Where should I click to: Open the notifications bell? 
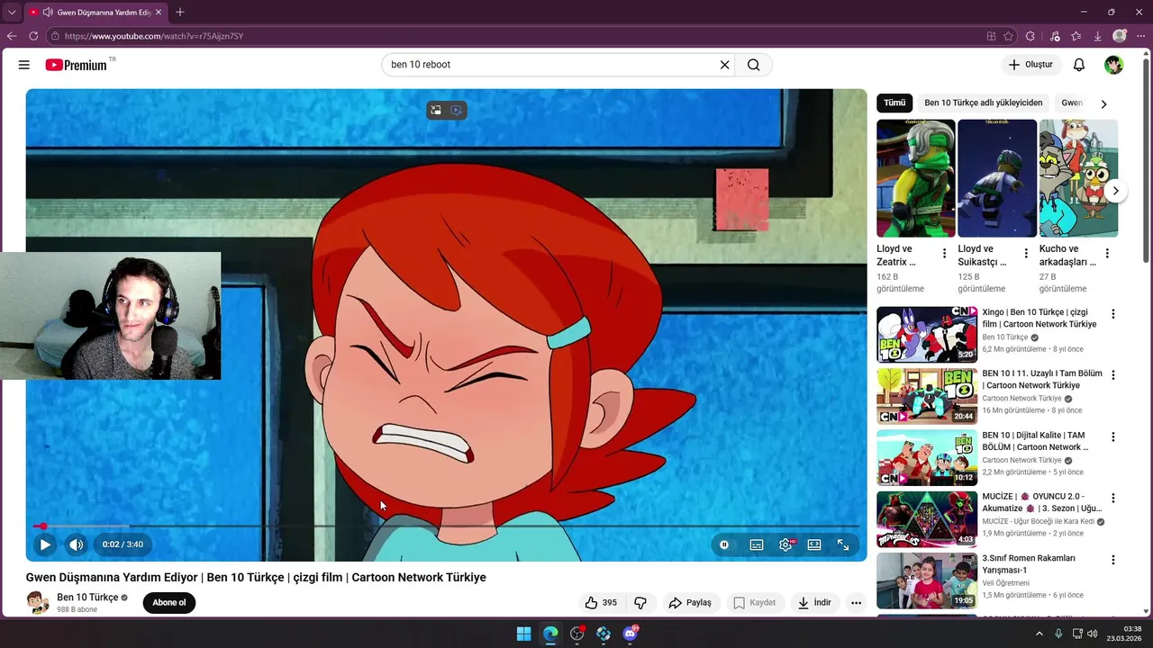tap(1079, 65)
